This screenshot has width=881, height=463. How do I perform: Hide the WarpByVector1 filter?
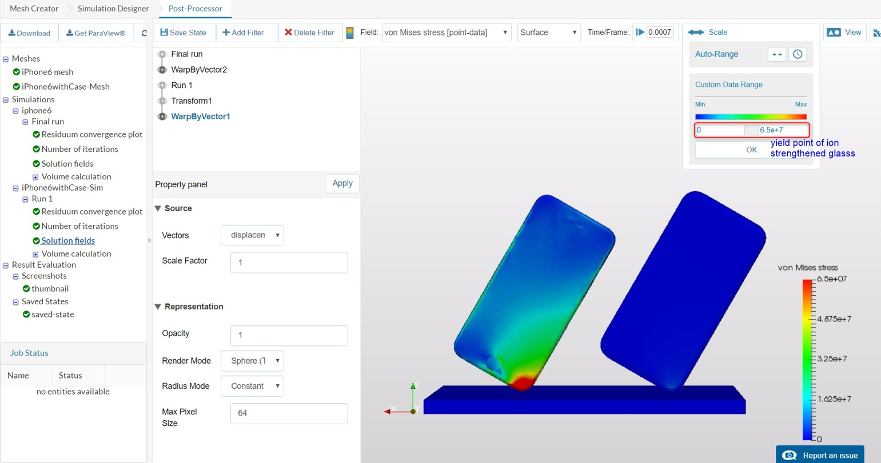tap(162, 116)
